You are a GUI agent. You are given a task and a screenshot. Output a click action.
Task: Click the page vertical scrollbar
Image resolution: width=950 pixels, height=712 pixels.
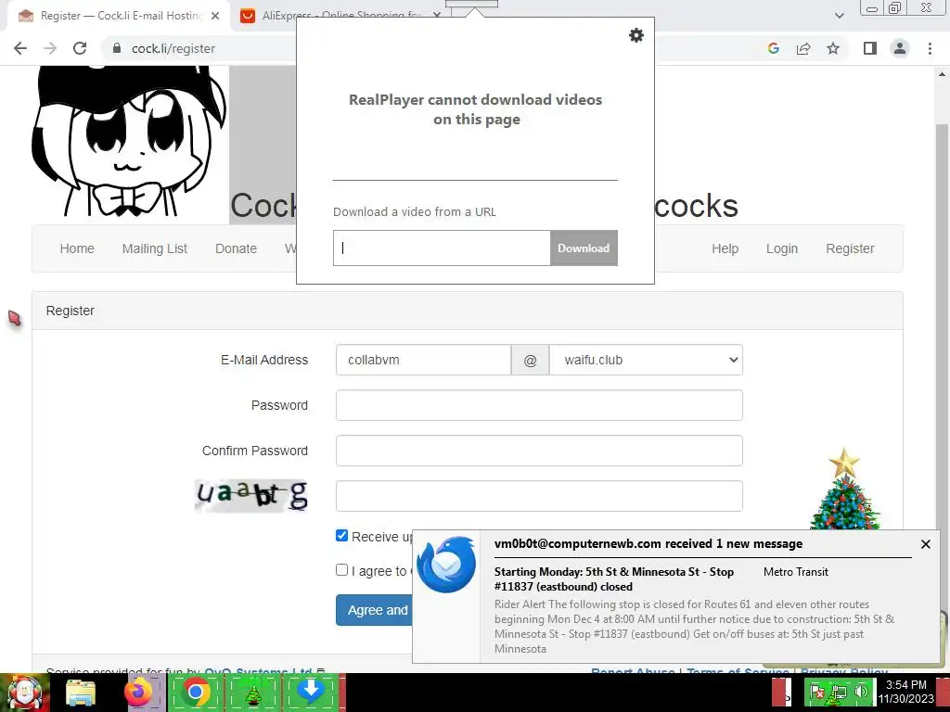(942, 363)
